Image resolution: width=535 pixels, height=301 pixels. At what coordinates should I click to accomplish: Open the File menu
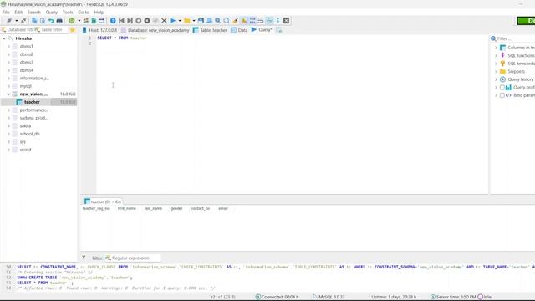pyautogui.click(x=6, y=13)
